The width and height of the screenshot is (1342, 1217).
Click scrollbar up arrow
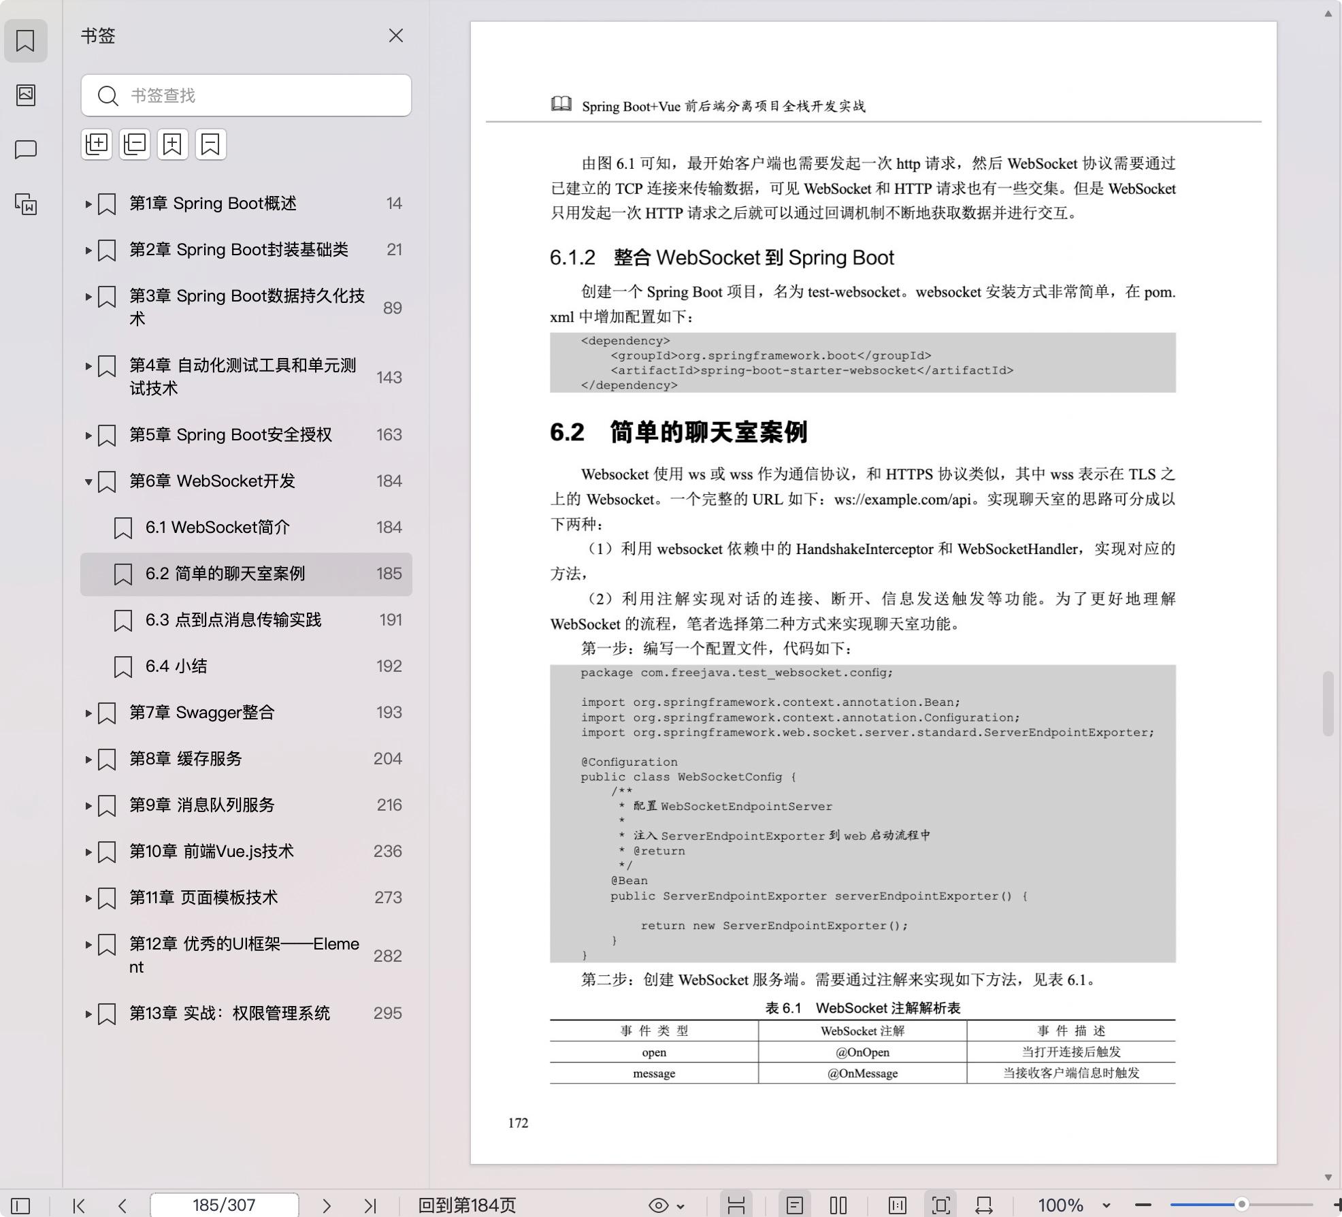1328,13
